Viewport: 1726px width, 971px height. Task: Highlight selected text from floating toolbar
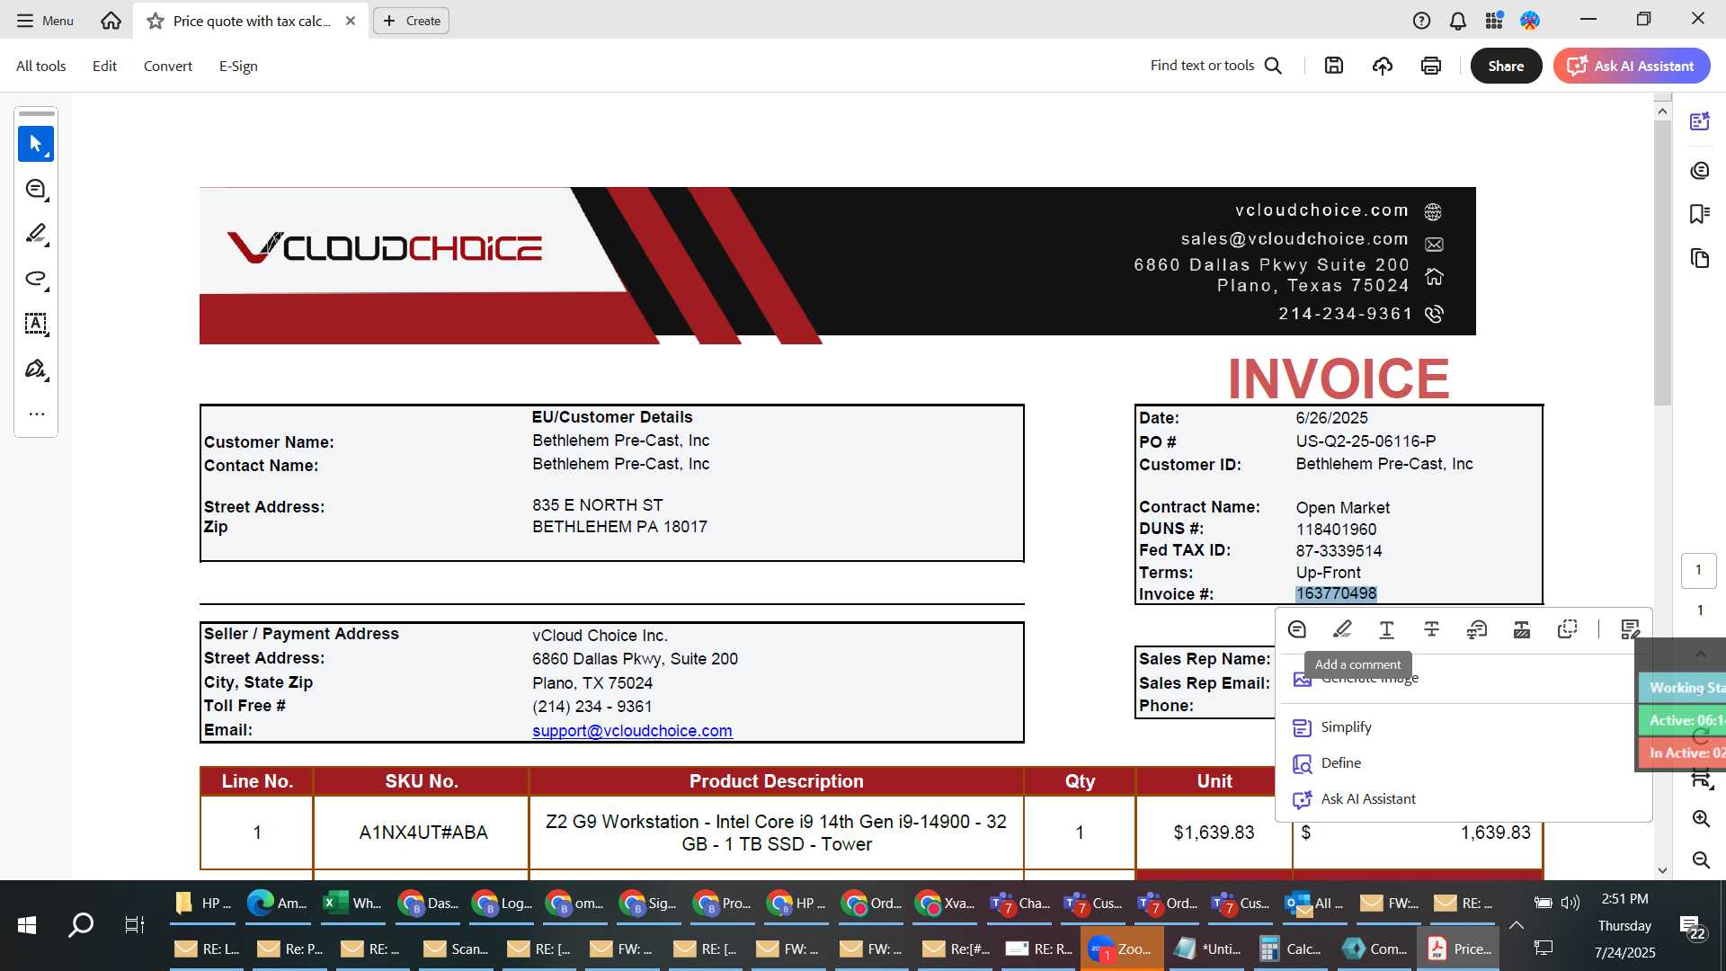tap(1342, 629)
